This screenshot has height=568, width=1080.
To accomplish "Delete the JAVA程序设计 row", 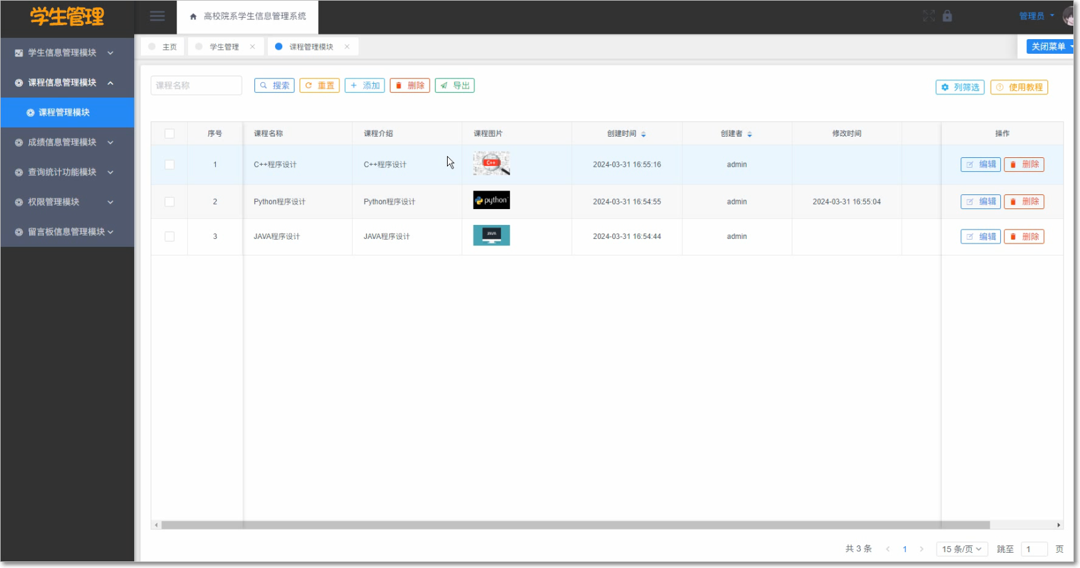I will point(1024,236).
